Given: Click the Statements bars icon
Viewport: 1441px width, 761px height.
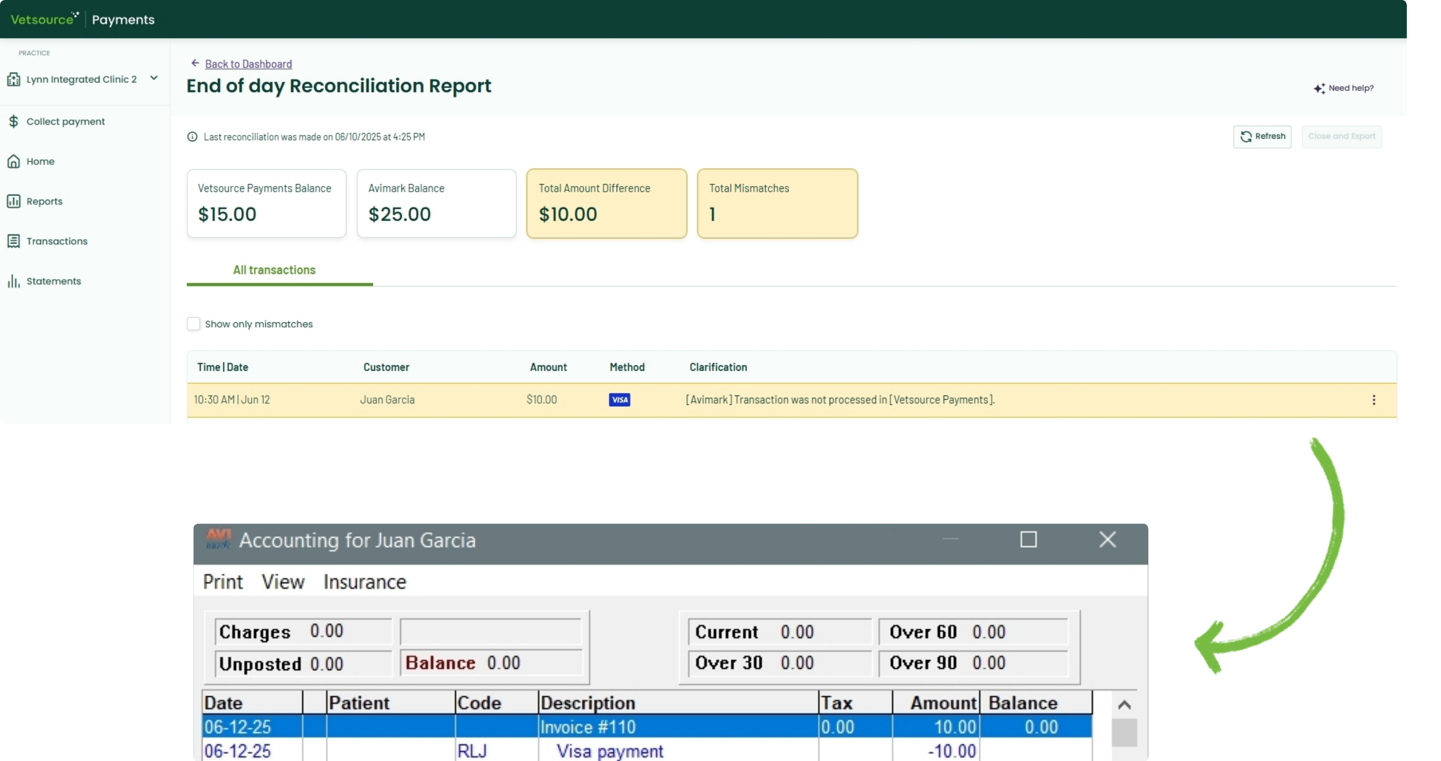Looking at the screenshot, I should click(x=14, y=281).
